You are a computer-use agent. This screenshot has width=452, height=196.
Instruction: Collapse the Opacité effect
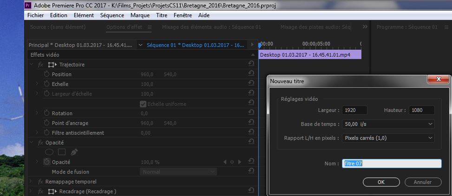tap(32, 143)
